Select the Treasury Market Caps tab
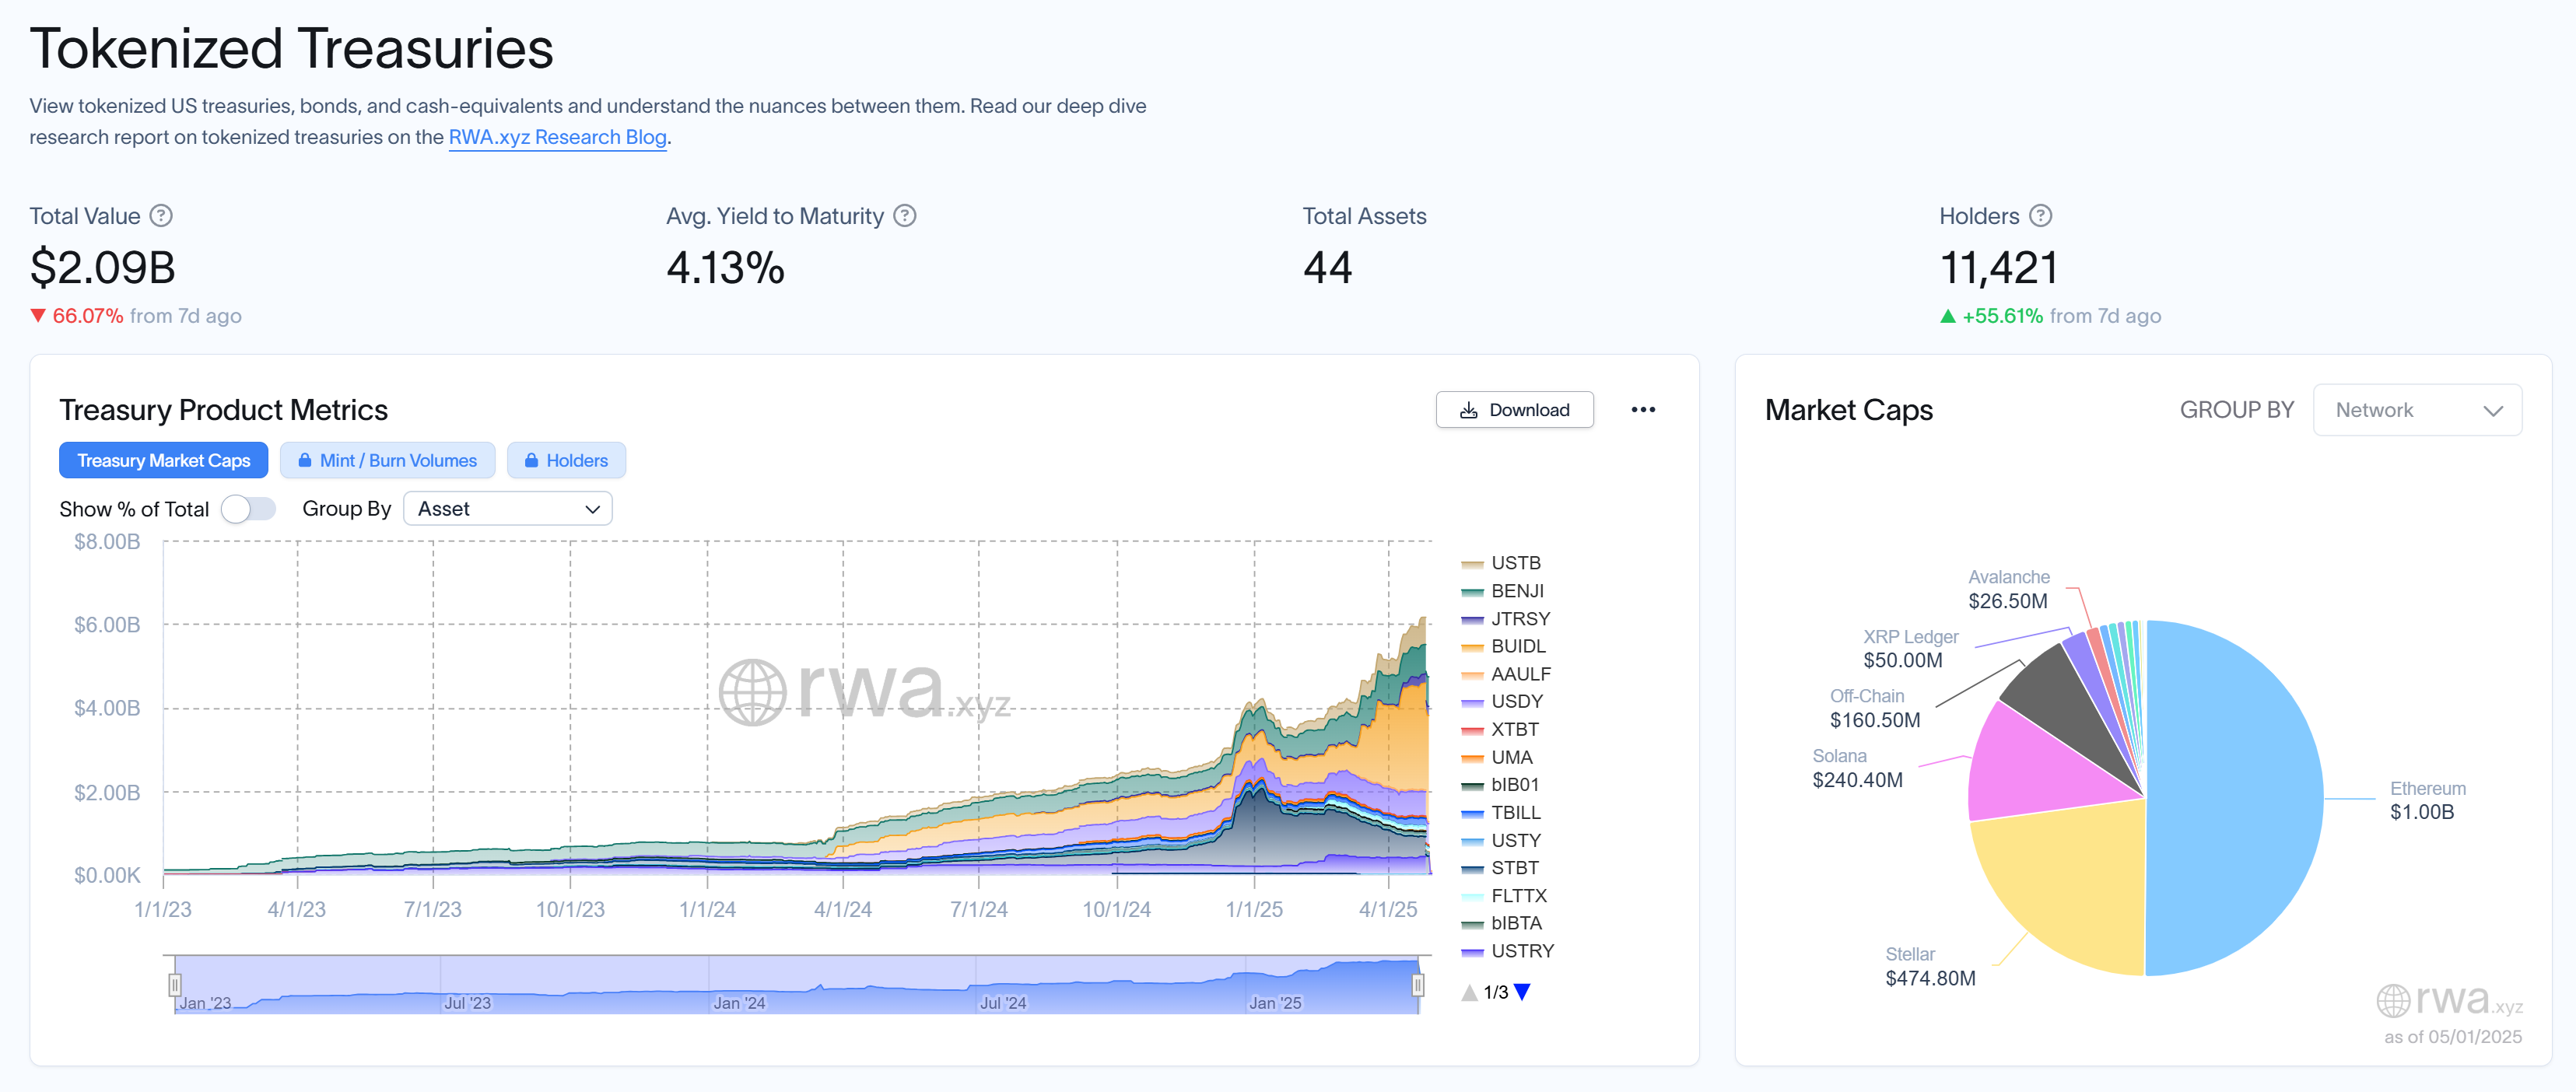This screenshot has width=2576, height=1092. pos(163,460)
